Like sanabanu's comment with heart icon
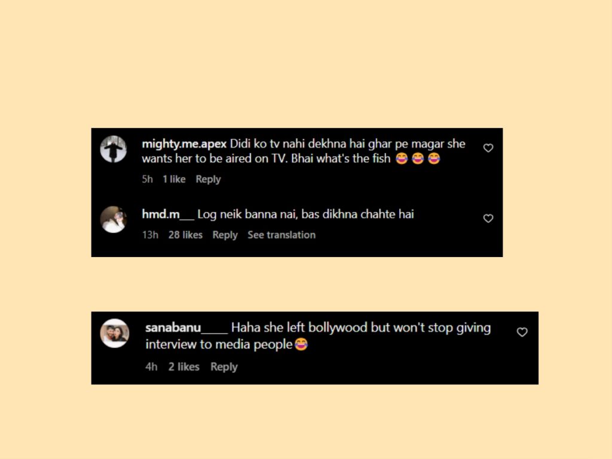The image size is (612, 459). [522, 332]
